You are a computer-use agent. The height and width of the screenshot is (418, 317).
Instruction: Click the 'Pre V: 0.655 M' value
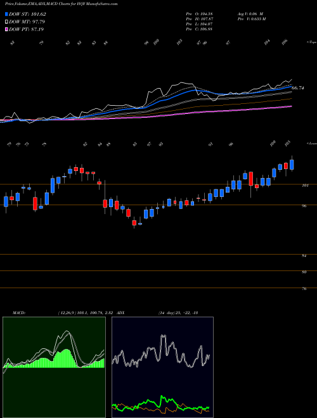tap(251, 19)
